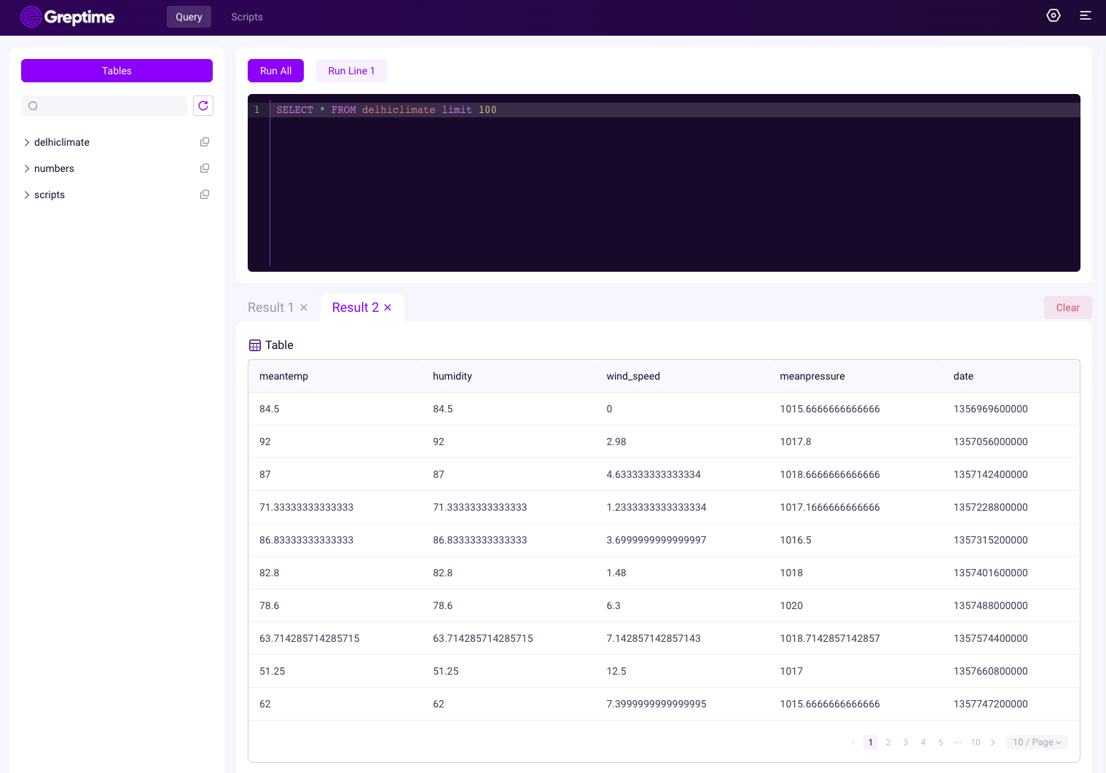Open the hamburger menu icon
The width and height of the screenshot is (1106, 773).
tap(1085, 15)
